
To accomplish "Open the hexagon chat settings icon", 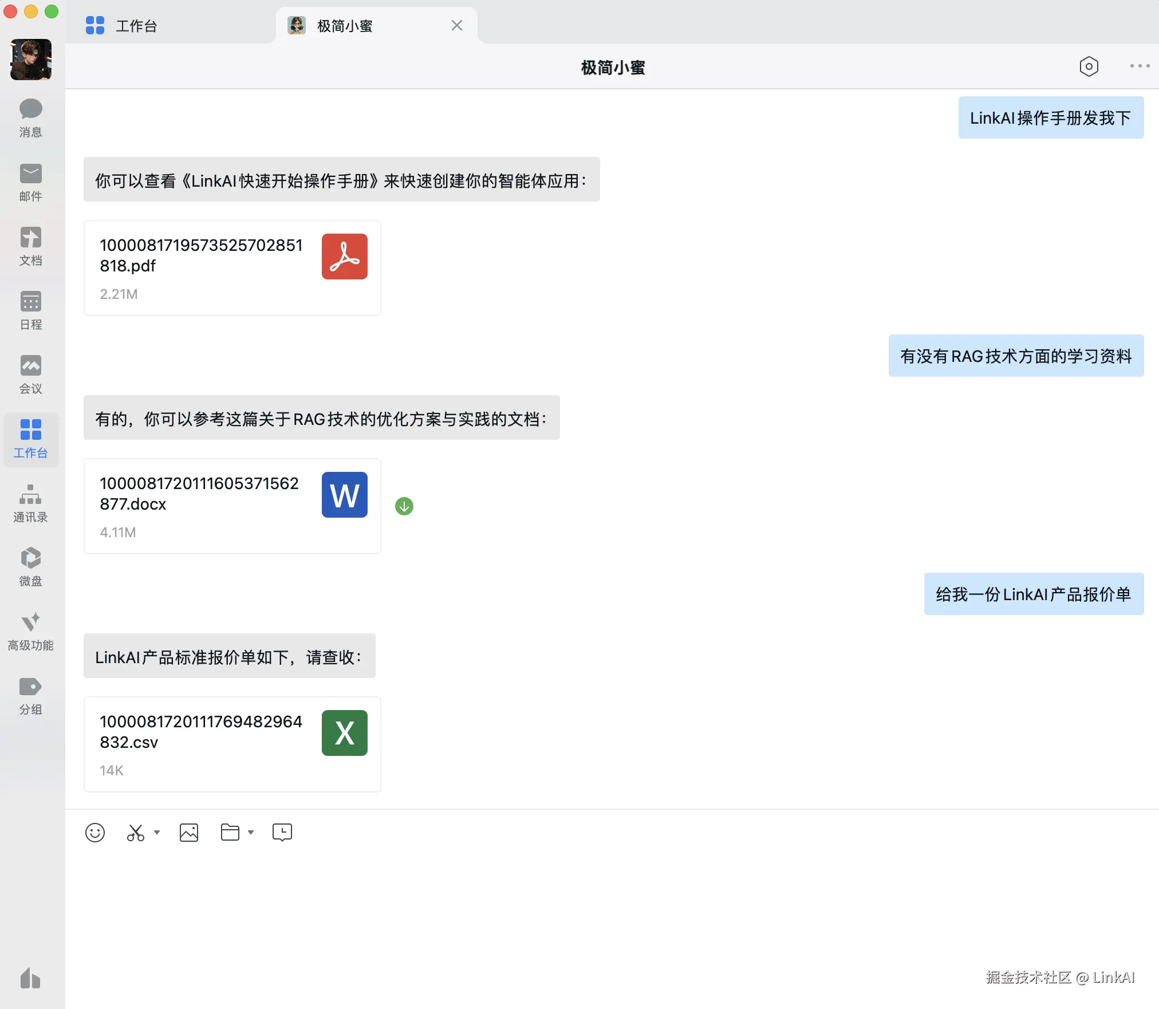I will [x=1089, y=66].
